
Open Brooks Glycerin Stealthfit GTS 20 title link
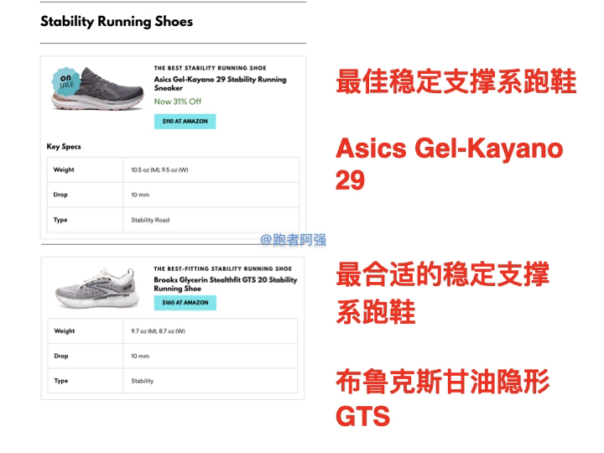[225, 284]
